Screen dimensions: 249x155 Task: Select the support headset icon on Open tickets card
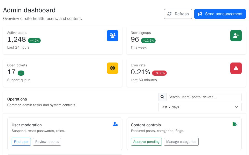113,68
